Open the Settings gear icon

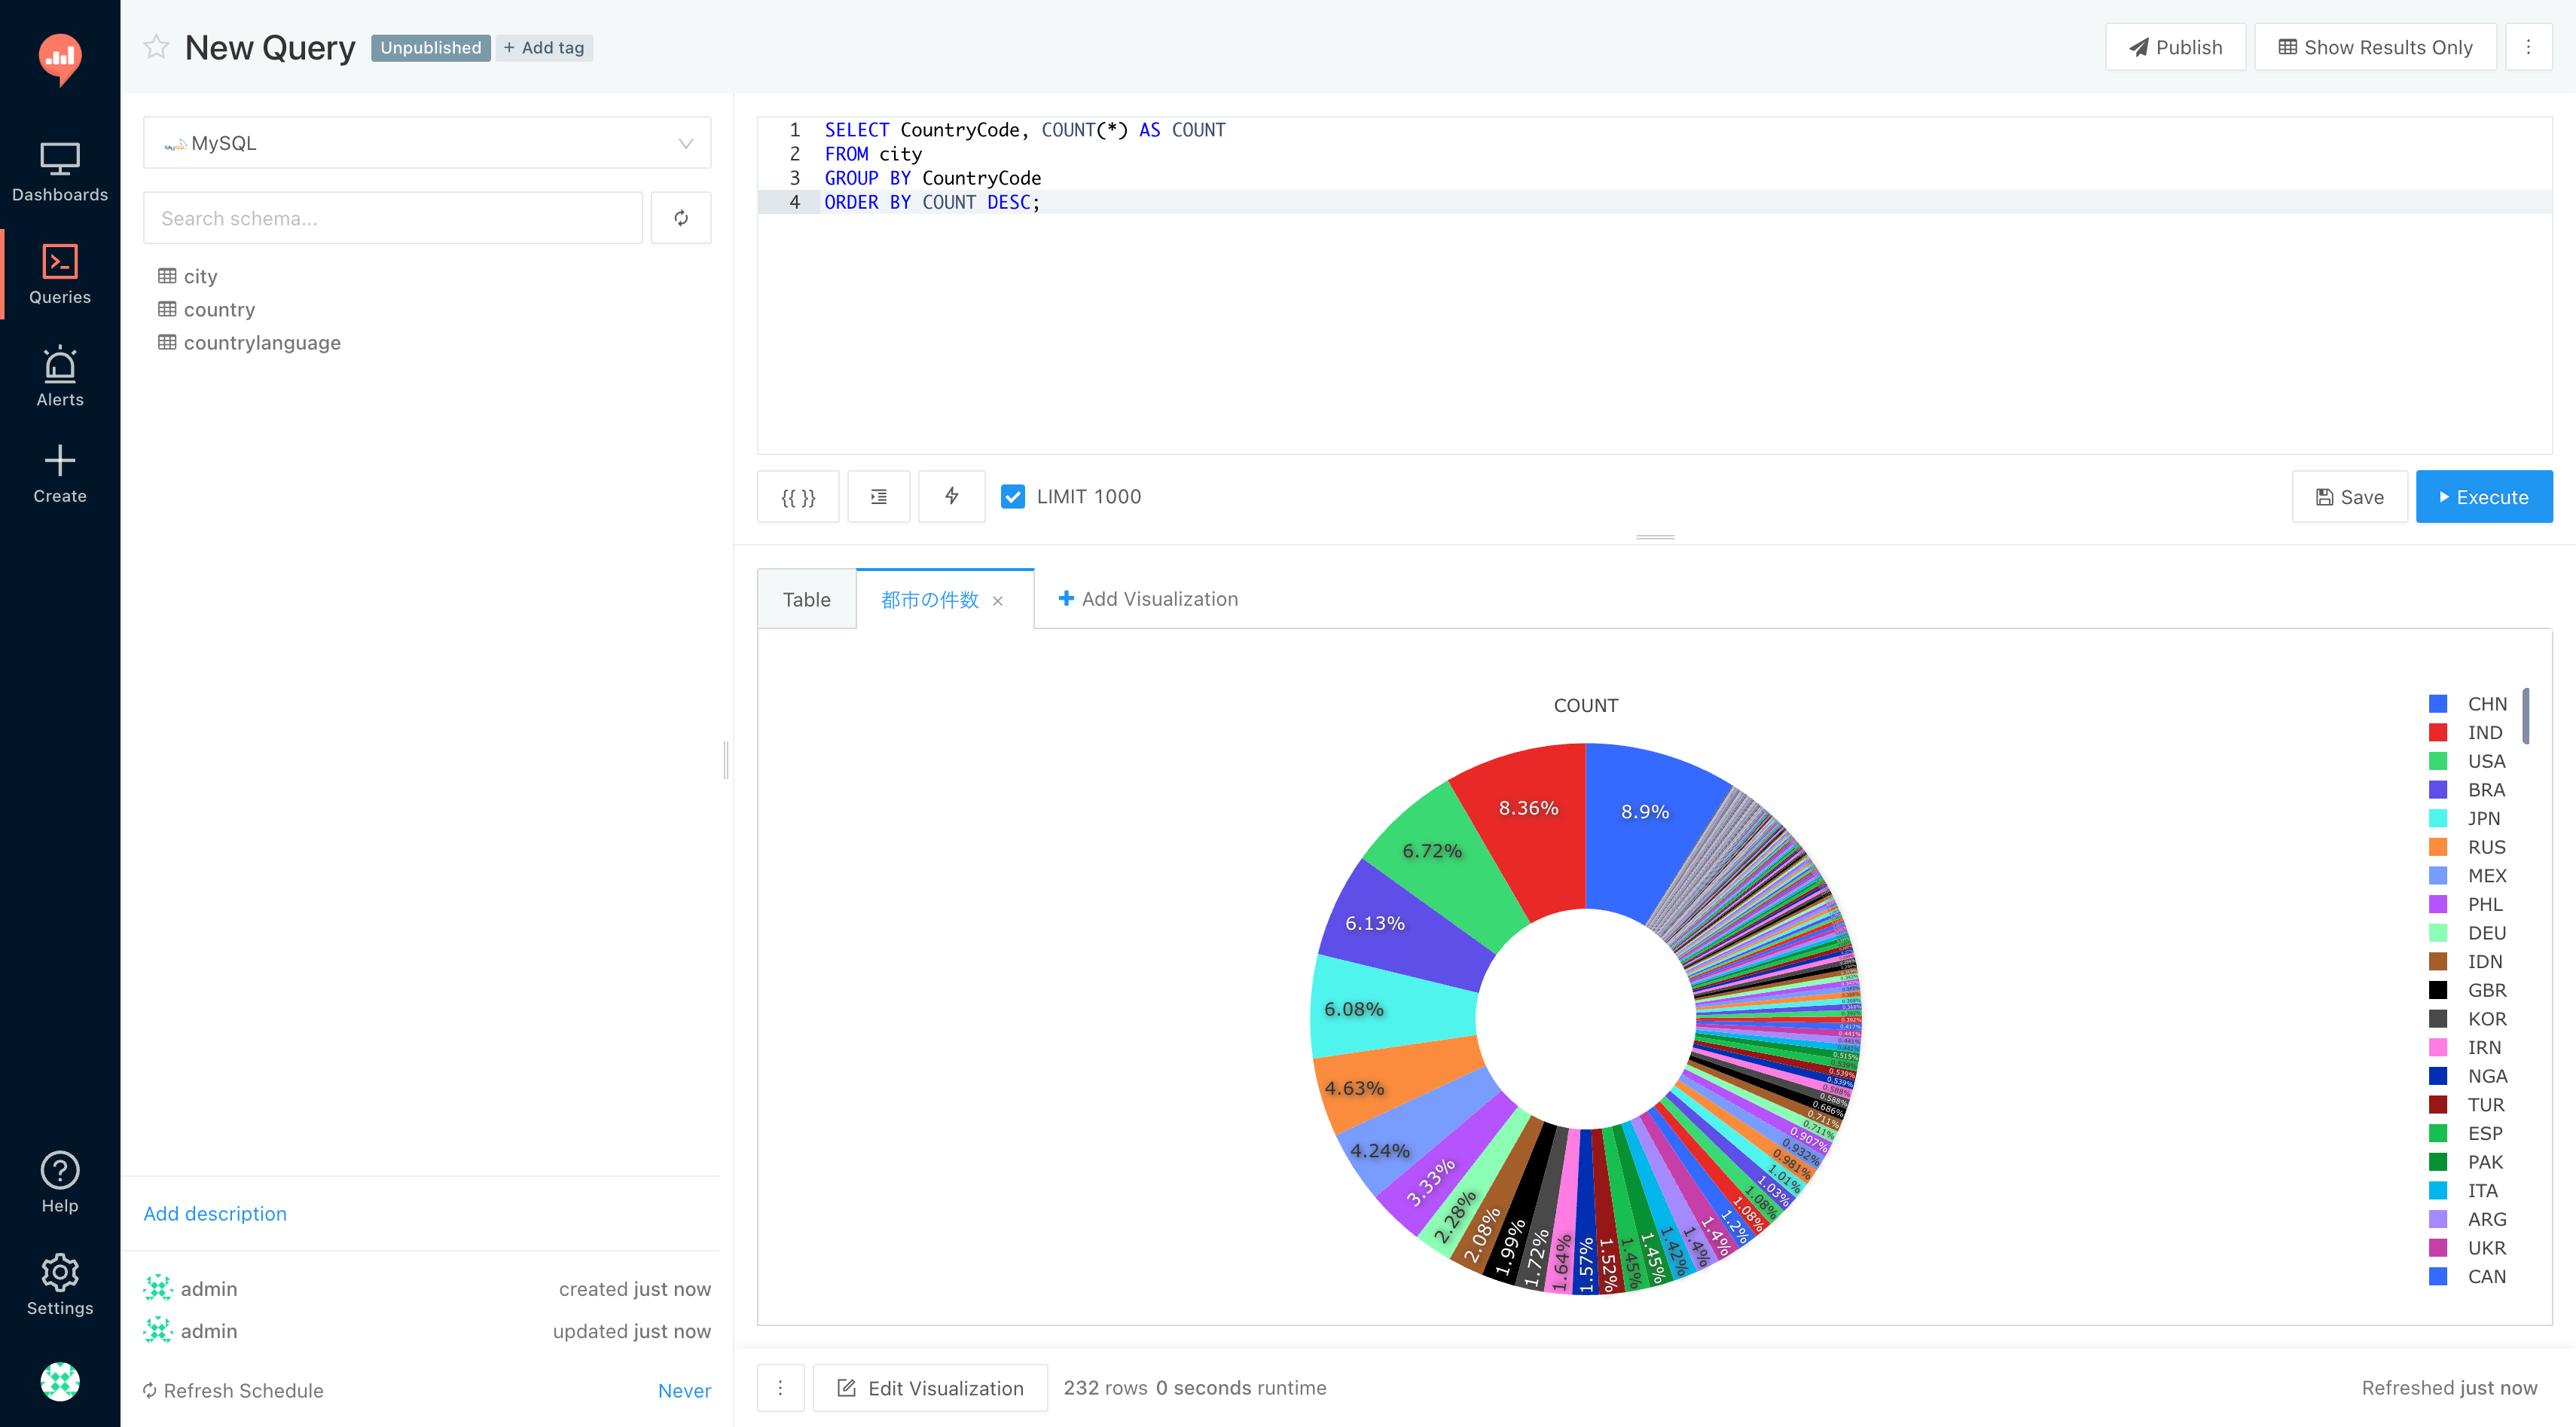60,1285
